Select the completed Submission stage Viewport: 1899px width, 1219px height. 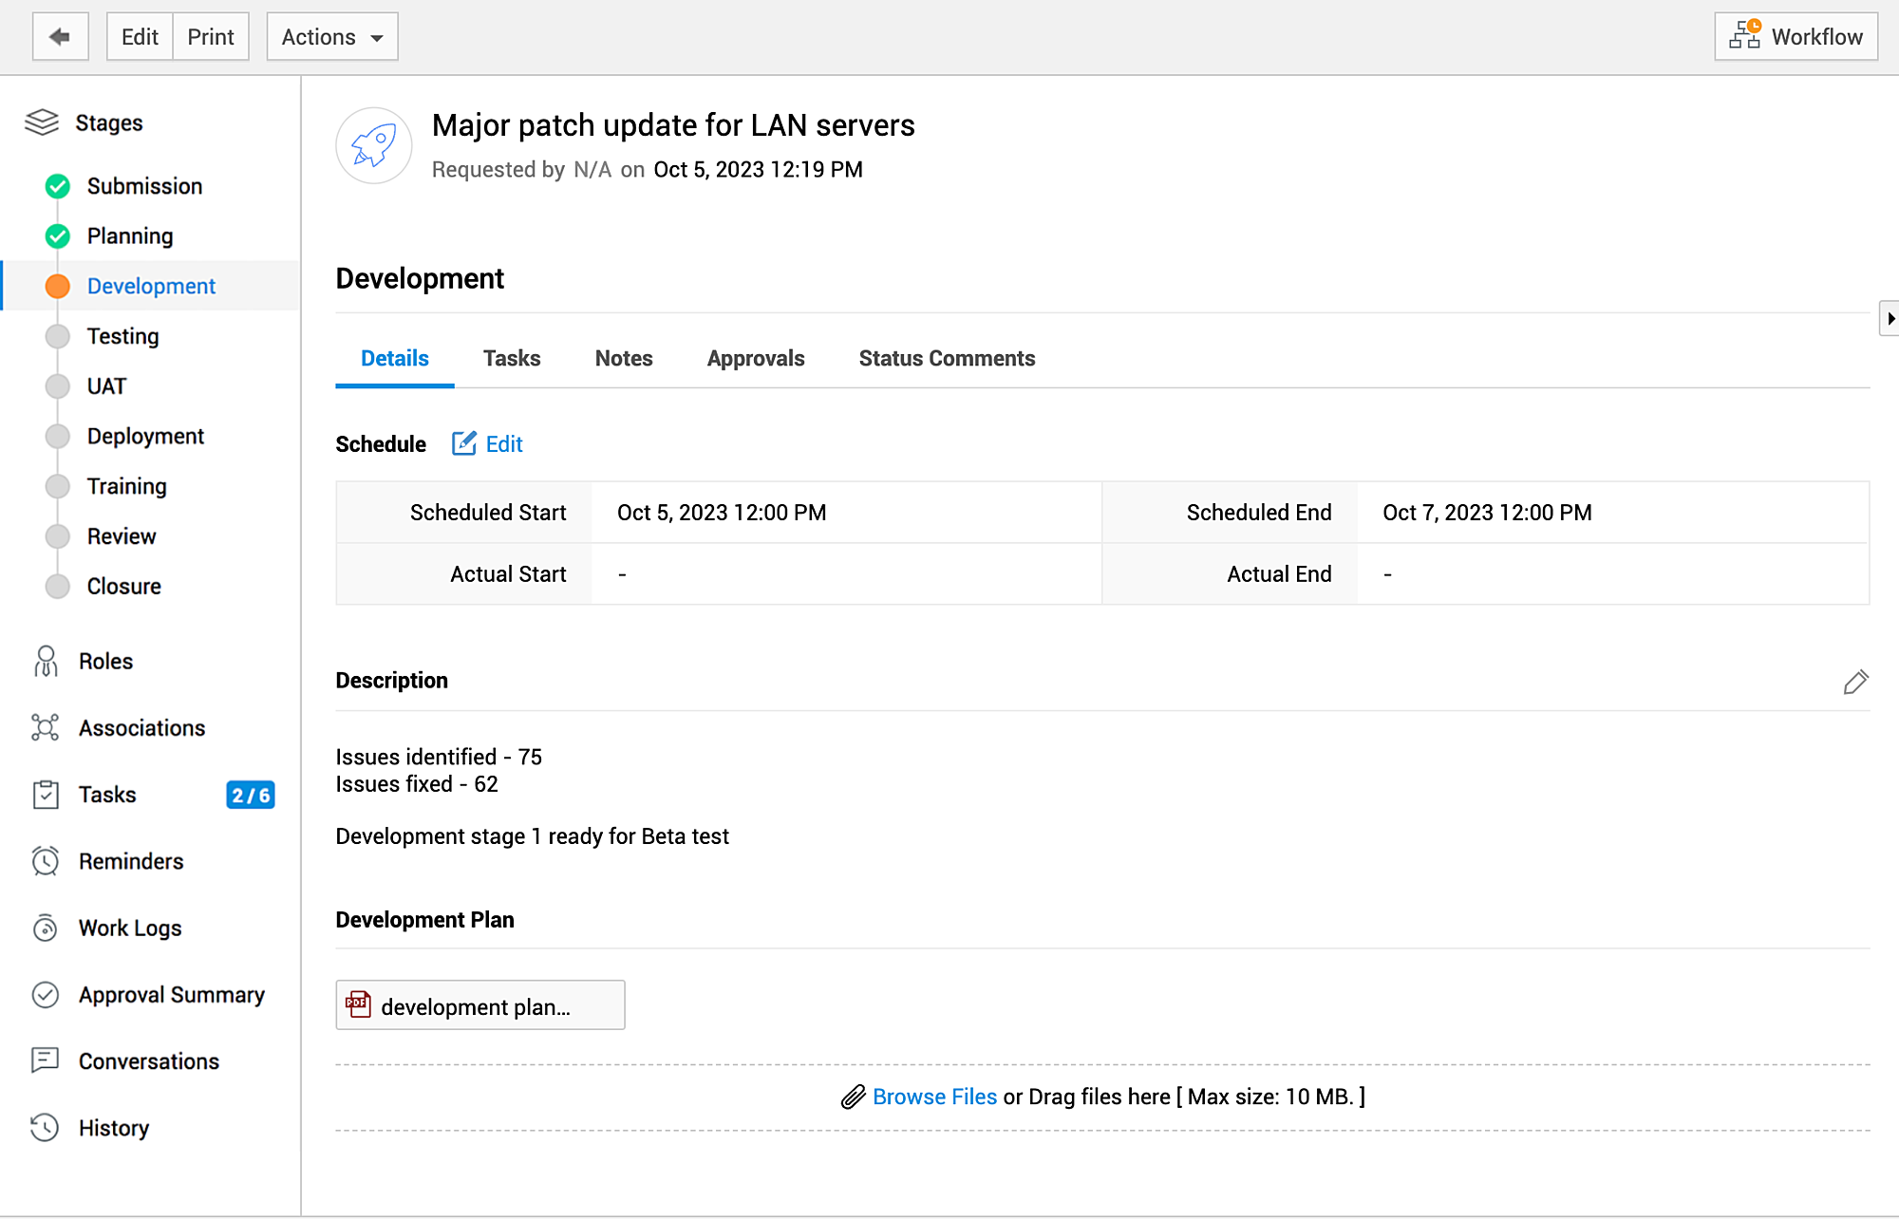coord(144,186)
